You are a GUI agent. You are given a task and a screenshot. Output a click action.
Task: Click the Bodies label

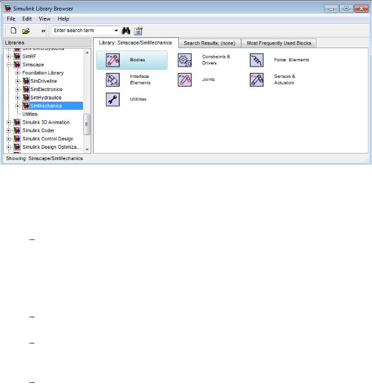[x=138, y=60]
